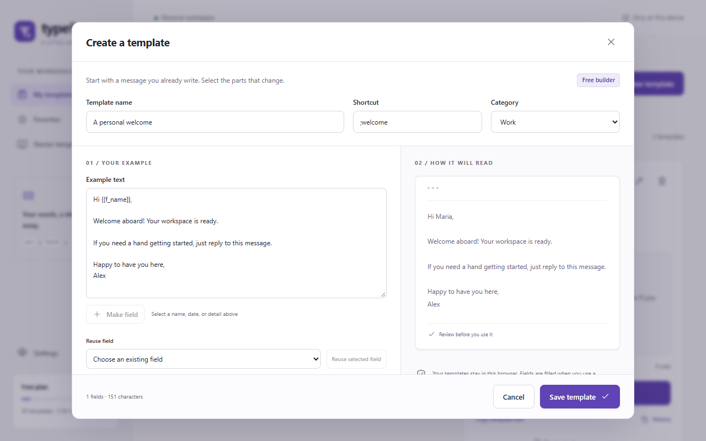Open the Category dropdown showing Work
Image resolution: width=706 pixels, height=441 pixels.
point(555,122)
